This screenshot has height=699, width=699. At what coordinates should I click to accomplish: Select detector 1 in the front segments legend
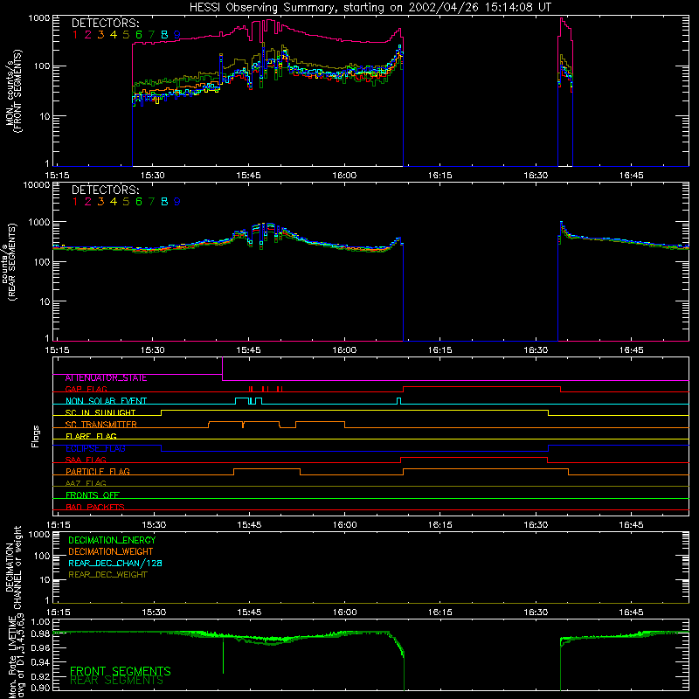pos(75,35)
